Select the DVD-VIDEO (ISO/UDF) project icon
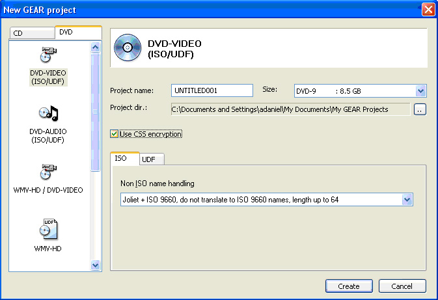438x300 pixels. point(49,55)
